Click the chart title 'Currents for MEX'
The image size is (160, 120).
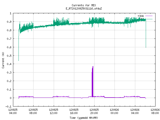[x=84, y=5]
